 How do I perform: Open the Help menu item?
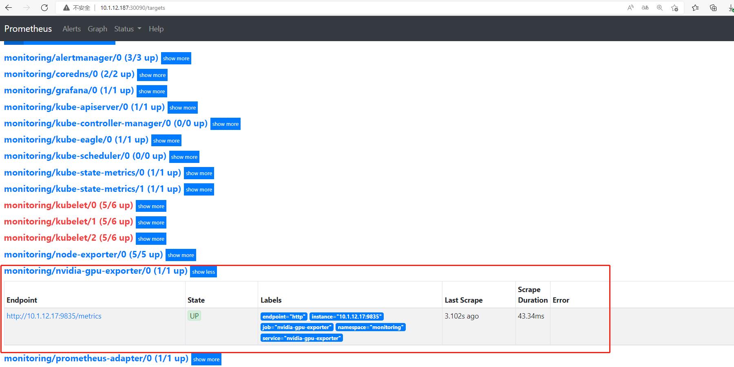[156, 29]
